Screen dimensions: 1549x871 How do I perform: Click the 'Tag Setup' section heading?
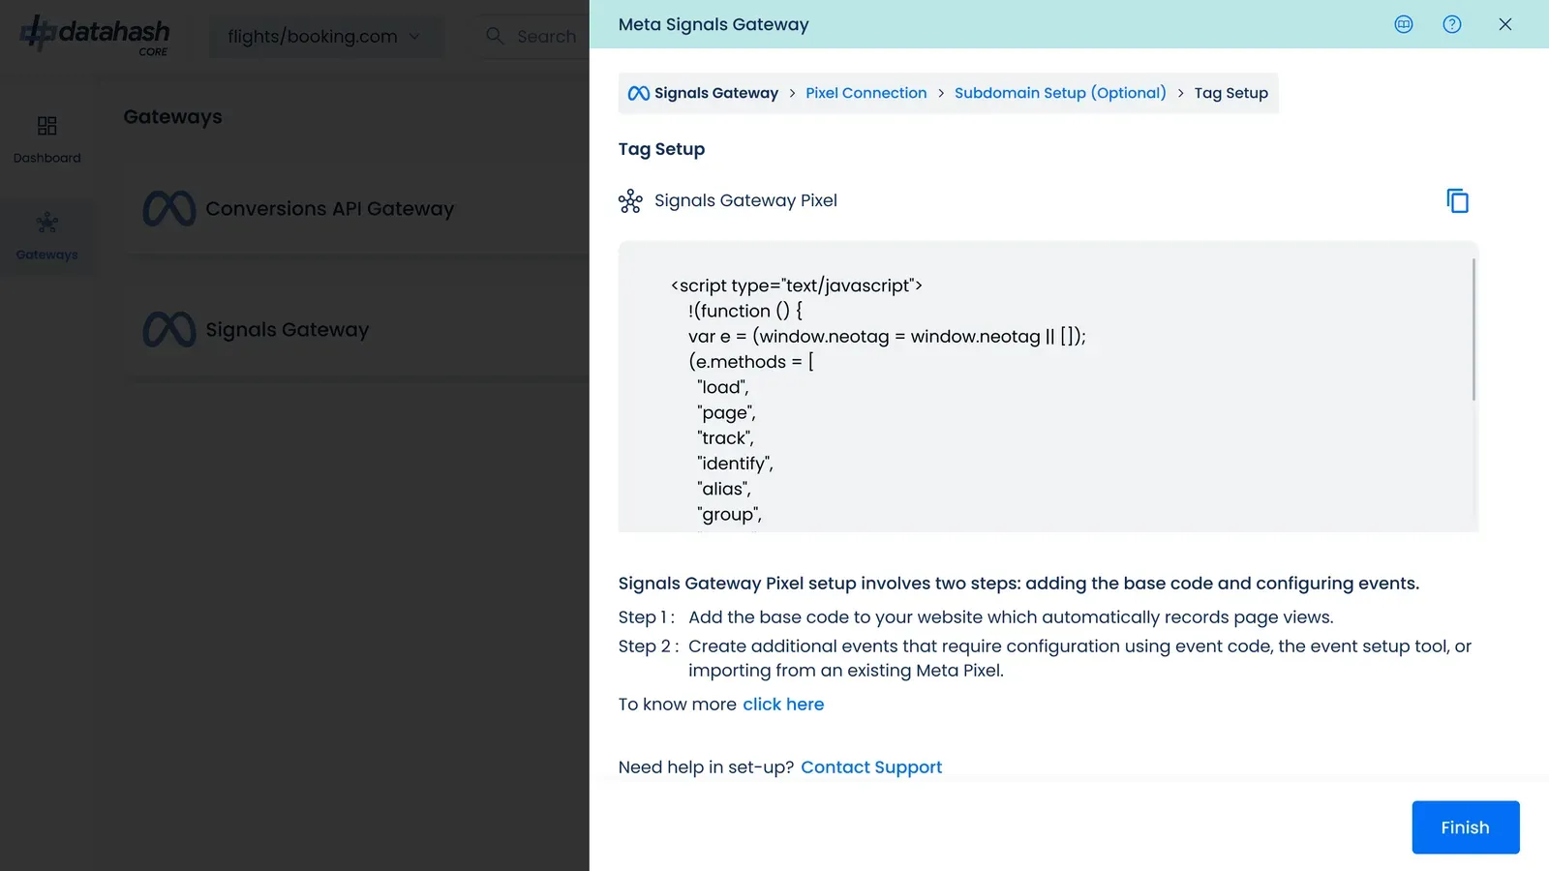(x=662, y=149)
